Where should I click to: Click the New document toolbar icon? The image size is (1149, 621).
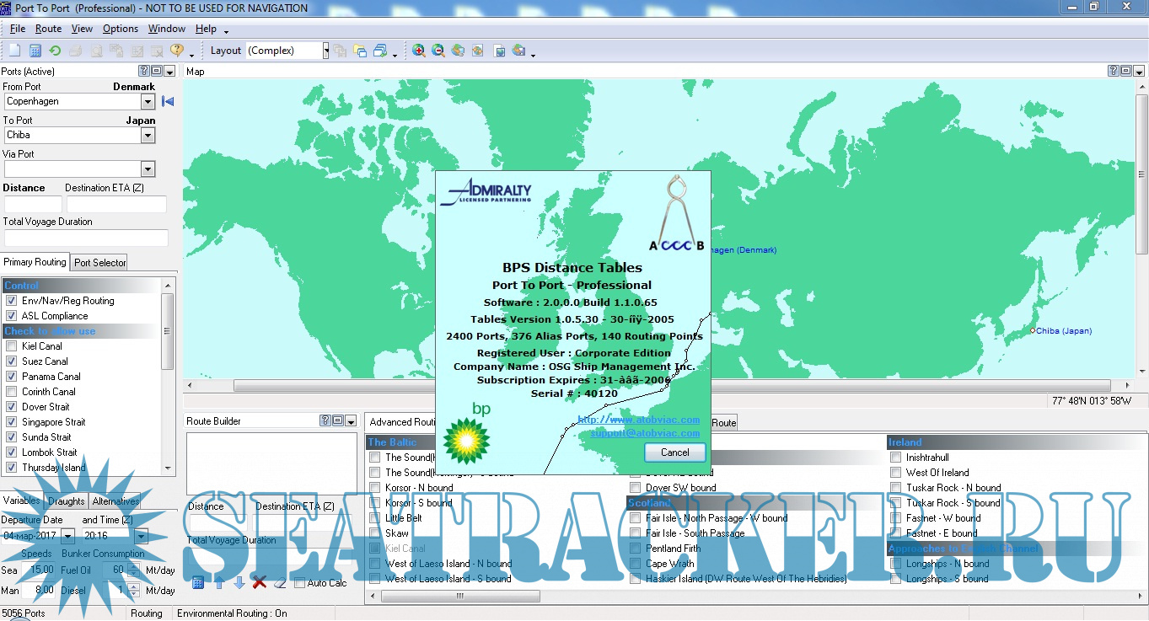14,51
